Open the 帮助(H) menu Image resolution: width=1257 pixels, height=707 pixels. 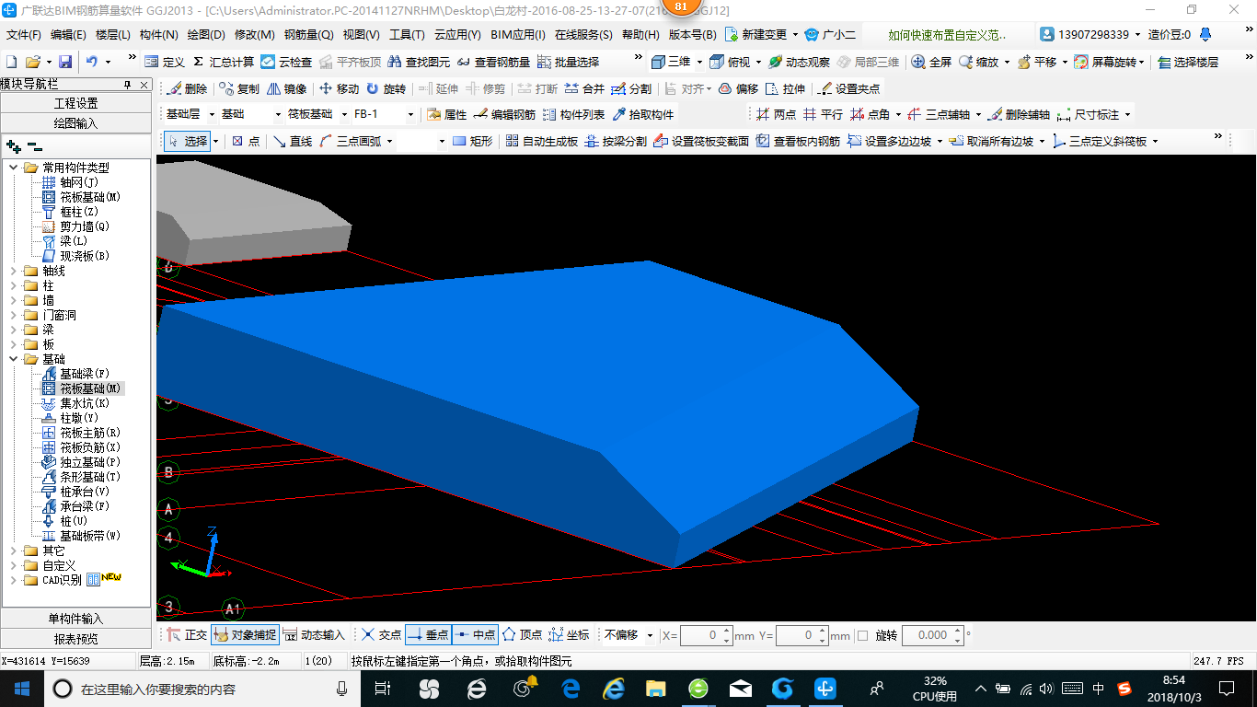pyautogui.click(x=640, y=35)
